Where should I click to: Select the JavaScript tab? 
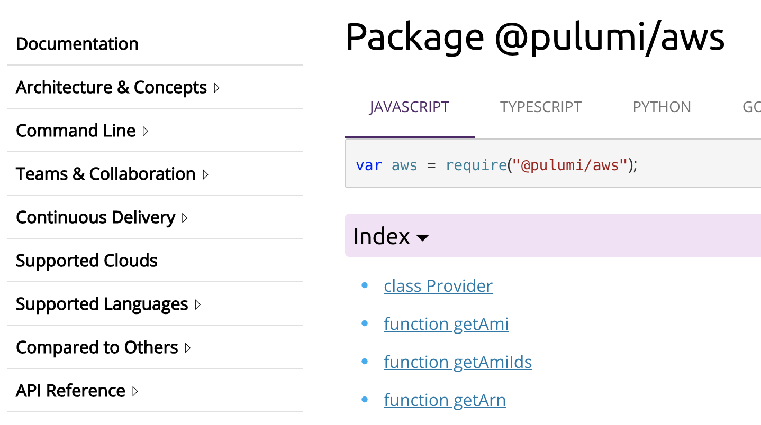pyautogui.click(x=409, y=107)
